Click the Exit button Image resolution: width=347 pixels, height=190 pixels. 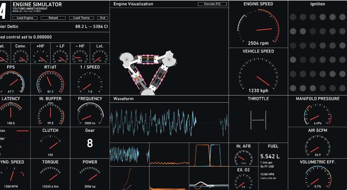(102, 18)
